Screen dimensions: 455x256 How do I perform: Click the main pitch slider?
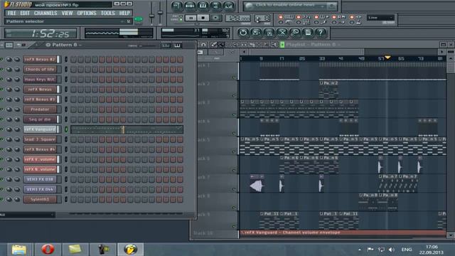coord(160,13)
